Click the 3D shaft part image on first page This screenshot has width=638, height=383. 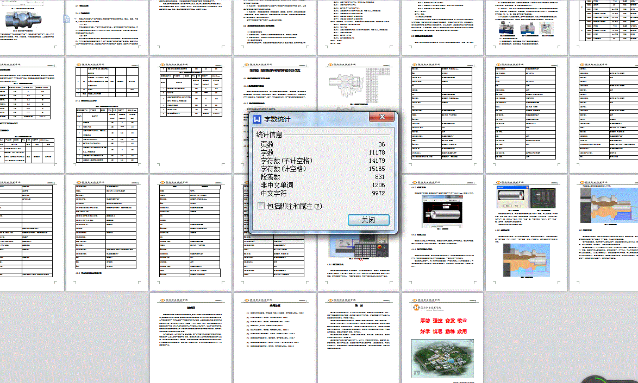(x=23, y=20)
